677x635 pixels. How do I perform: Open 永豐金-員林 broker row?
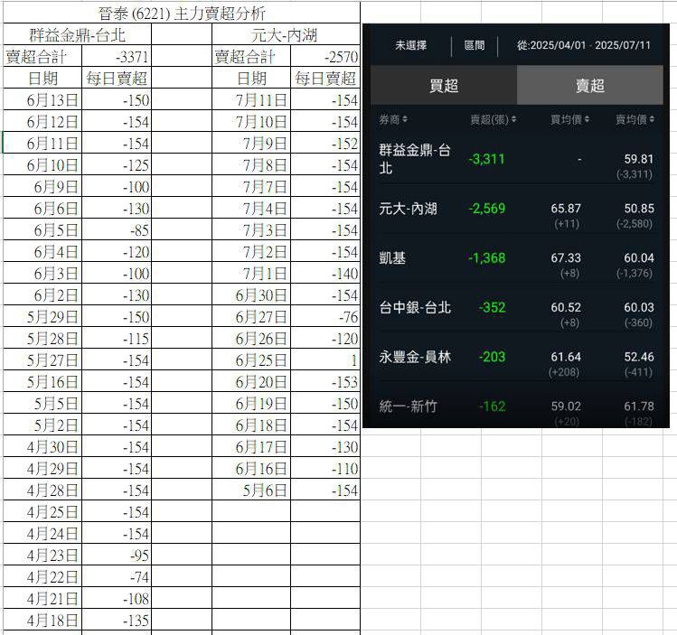[516, 358]
